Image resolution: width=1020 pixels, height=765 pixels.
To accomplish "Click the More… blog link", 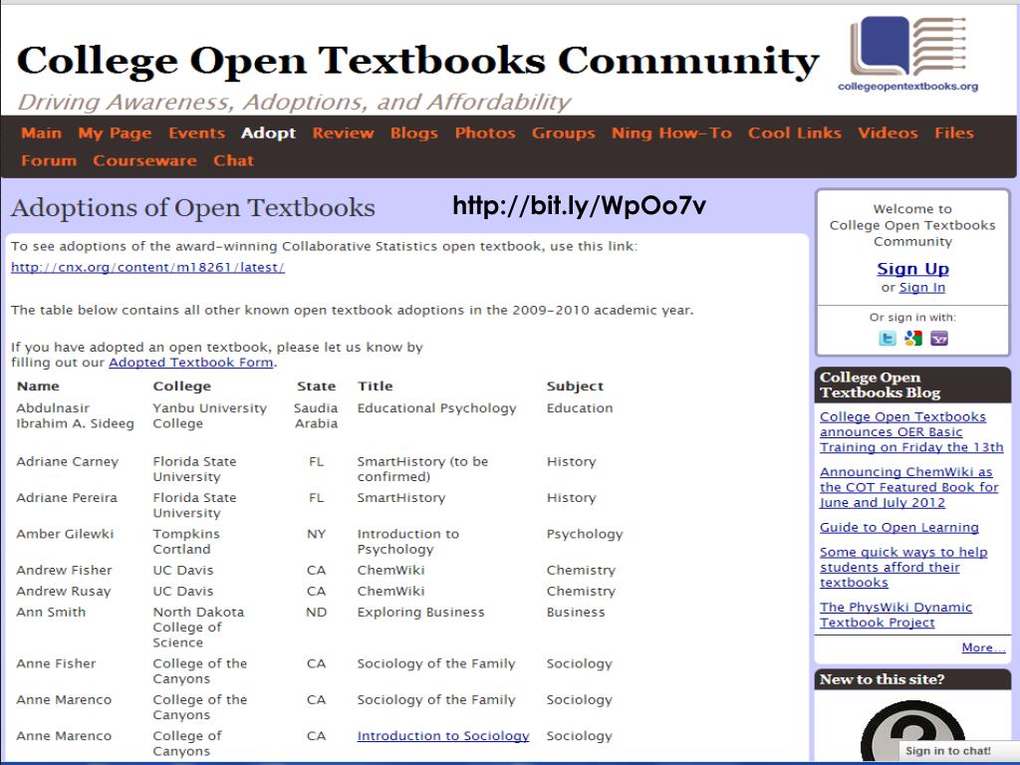I will [x=983, y=647].
